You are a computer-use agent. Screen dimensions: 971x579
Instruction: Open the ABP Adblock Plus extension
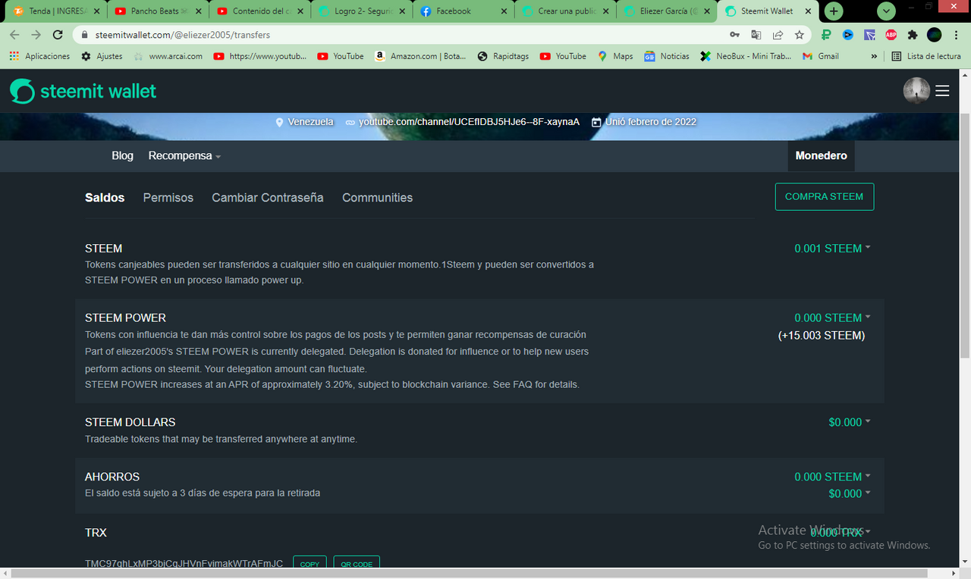click(x=891, y=35)
